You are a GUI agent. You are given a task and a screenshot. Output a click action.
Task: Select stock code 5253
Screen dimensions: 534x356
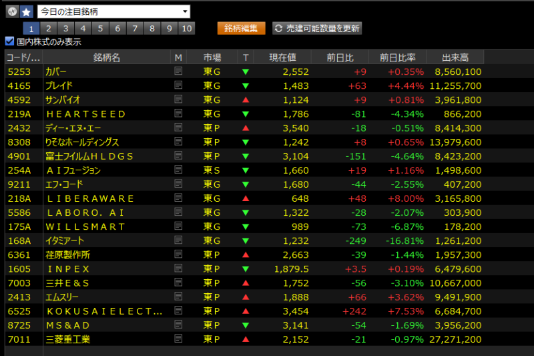pyautogui.click(x=19, y=71)
